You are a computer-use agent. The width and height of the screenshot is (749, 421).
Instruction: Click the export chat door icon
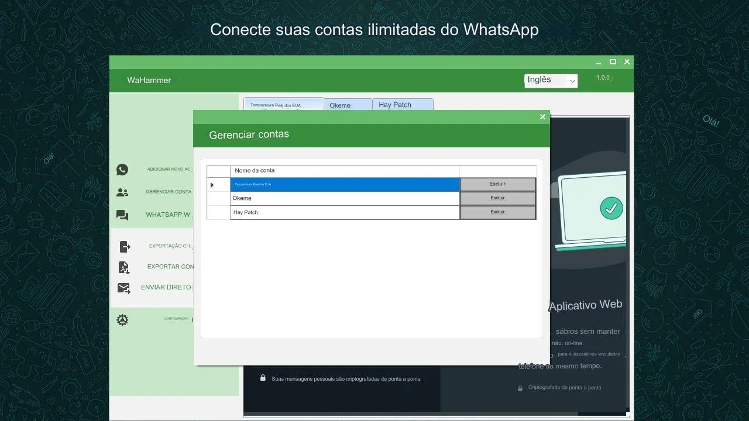124,246
